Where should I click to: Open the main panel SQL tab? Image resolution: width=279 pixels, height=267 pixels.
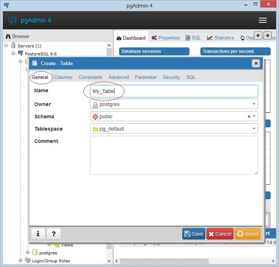[193, 38]
